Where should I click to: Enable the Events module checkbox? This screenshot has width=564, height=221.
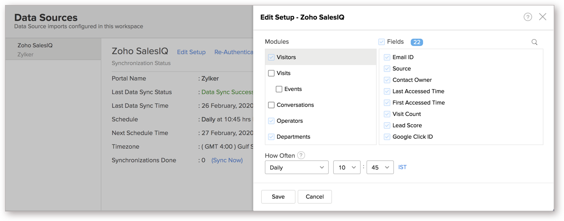pyautogui.click(x=279, y=89)
